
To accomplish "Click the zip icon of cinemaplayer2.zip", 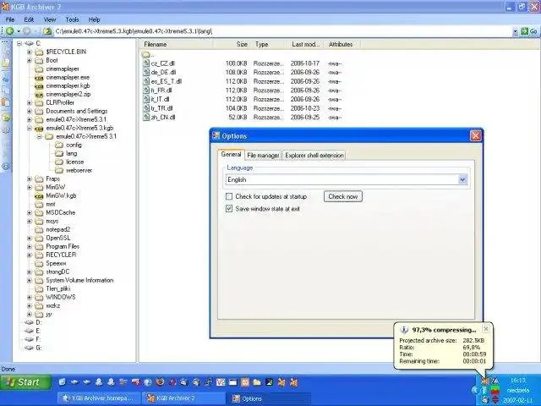I will tap(39, 94).
